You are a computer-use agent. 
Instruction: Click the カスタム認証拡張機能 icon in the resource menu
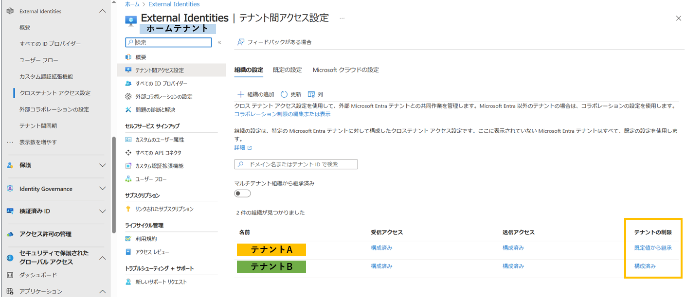128,166
